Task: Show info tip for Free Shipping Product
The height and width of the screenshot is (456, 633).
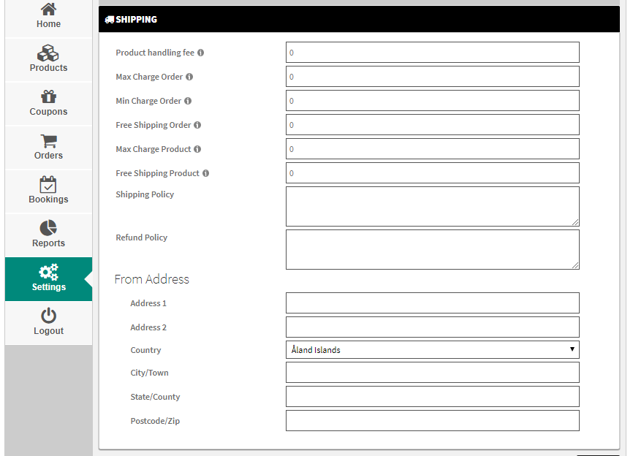Action: (206, 173)
